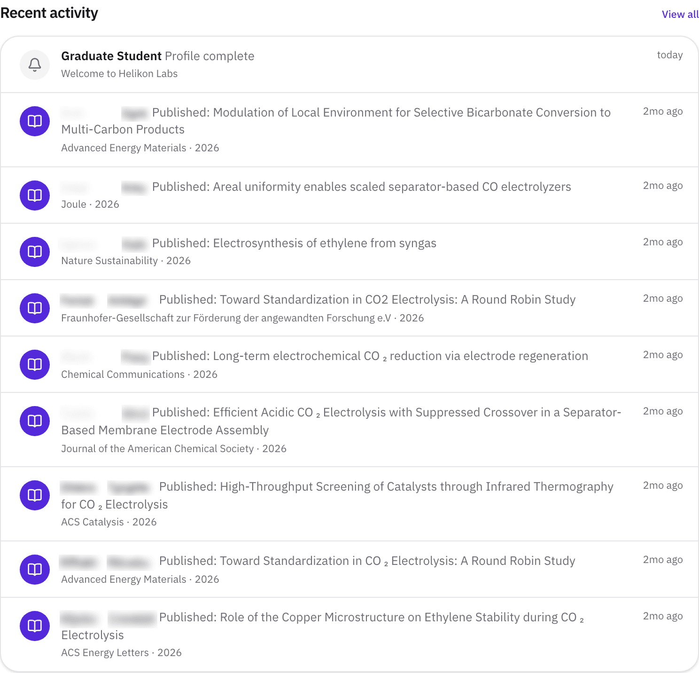Click Journal of the American Chemical Society · 2026
The image size is (699, 673).
[174, 449]
